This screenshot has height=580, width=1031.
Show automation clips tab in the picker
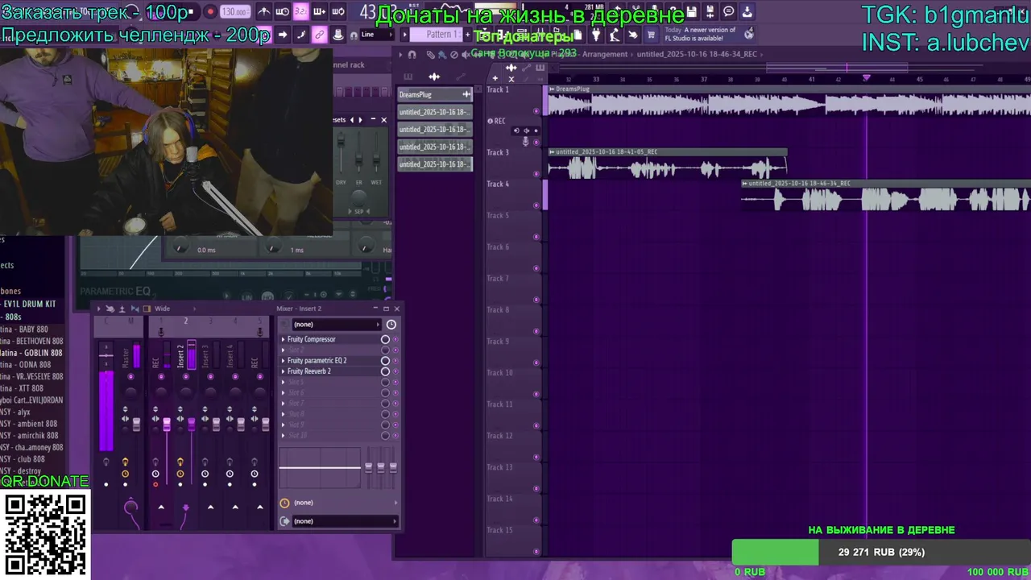click(x=460, y=77)
